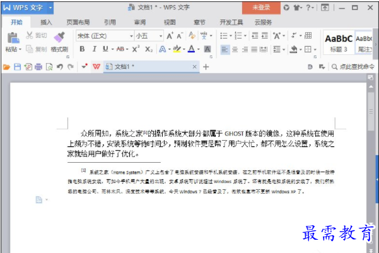Open the shading fill bucket

[293, 49]
